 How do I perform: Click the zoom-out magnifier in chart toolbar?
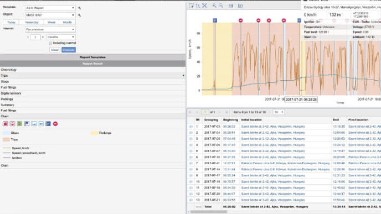click(x=221, y=6)
